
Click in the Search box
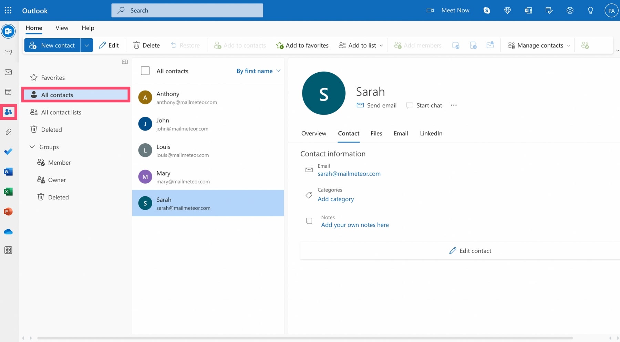(187, 10)
